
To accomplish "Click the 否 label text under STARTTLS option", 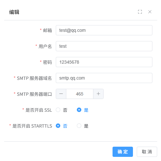I will pos(65,126).
